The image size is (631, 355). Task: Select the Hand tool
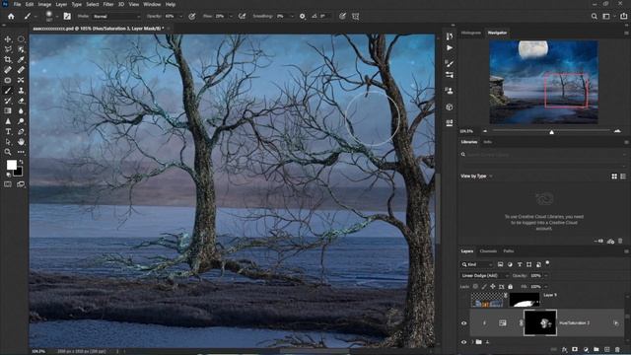pyautogui.click(x=21, y=142)
